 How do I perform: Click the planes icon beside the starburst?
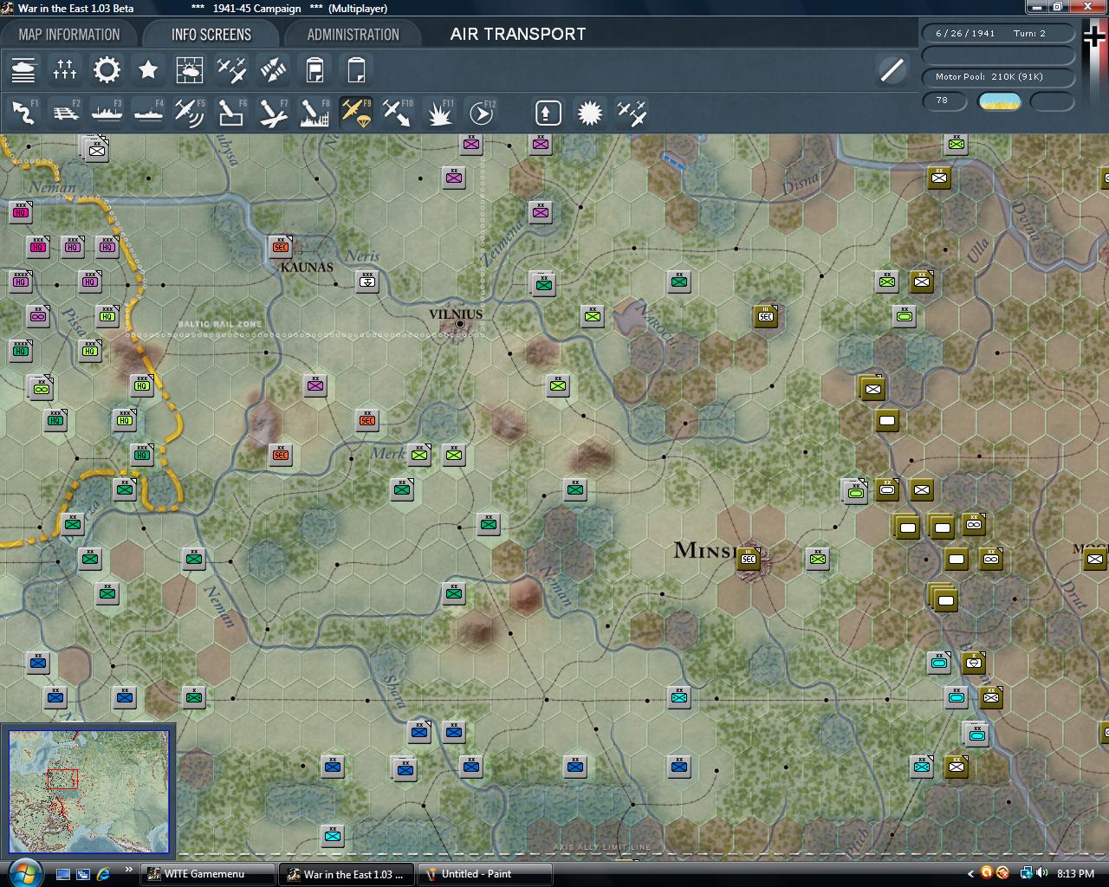[x=632, y=113]
